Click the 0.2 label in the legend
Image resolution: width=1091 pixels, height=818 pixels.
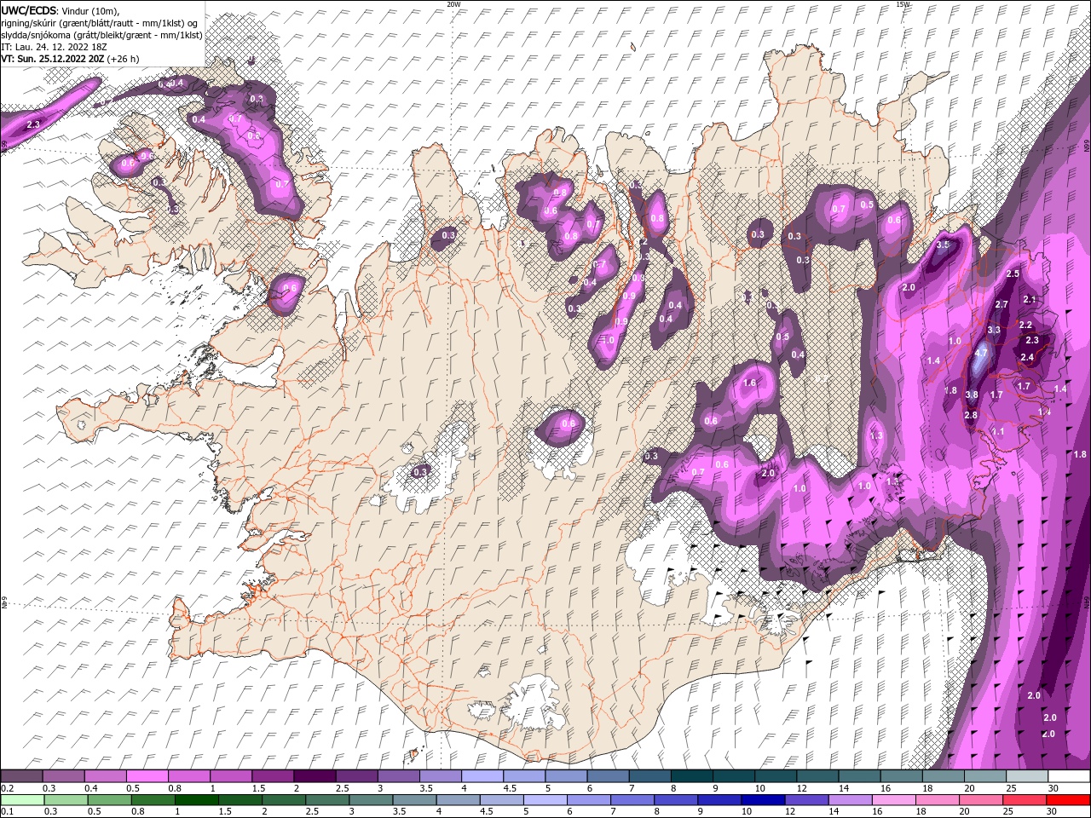6,789
